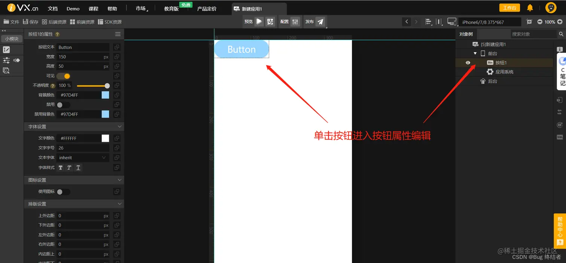566x263 pixels.
Task: Click the 发布 paper-plane publish icon
Action: pyautogui.click(x=320, y=21)
